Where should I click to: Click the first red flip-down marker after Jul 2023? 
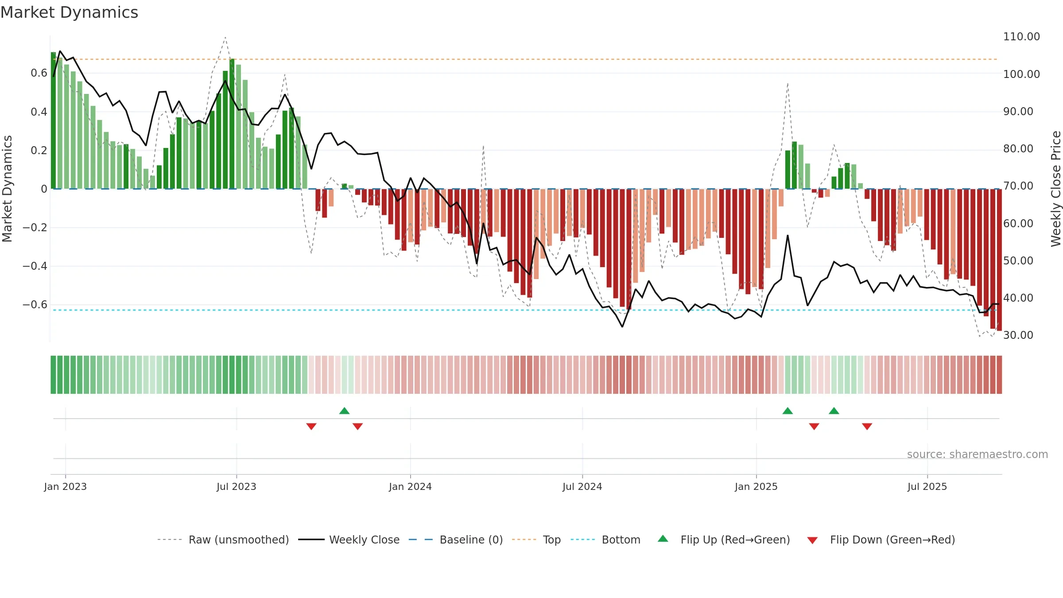click(311, 426)
